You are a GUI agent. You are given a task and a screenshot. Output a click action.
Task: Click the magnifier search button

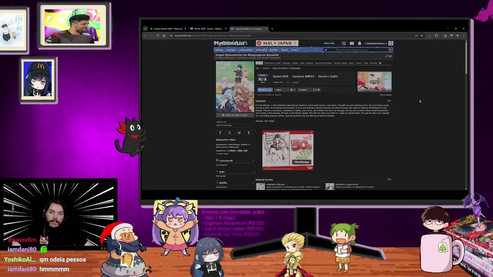click(390, 50)
